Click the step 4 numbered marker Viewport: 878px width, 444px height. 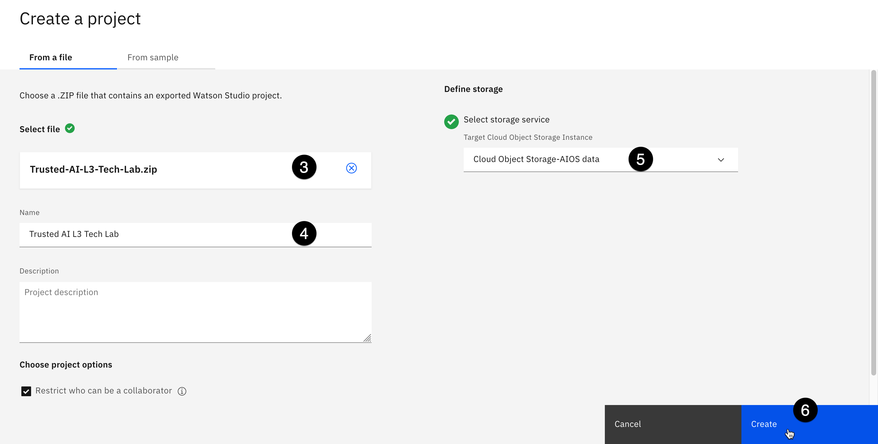pos(304,234)
